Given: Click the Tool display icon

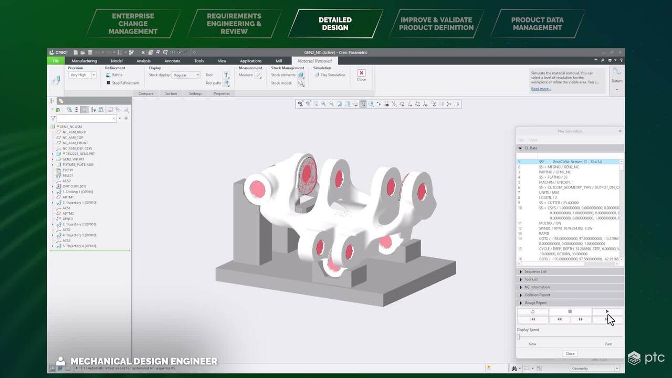Looking at the screenshot, I should (226, 75).
